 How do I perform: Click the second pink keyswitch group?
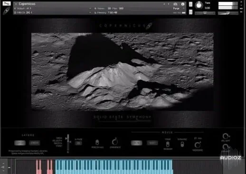50,167
